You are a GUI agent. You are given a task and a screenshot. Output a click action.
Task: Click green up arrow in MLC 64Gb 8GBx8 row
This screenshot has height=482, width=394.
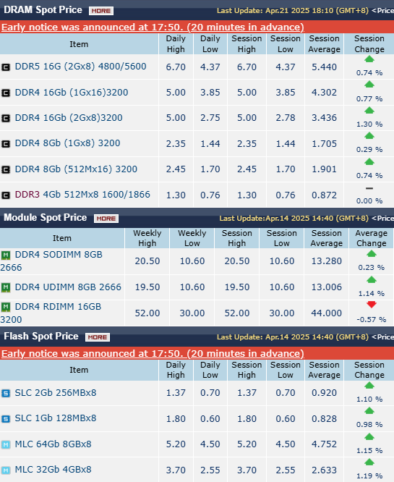click(x=369, y=436)
